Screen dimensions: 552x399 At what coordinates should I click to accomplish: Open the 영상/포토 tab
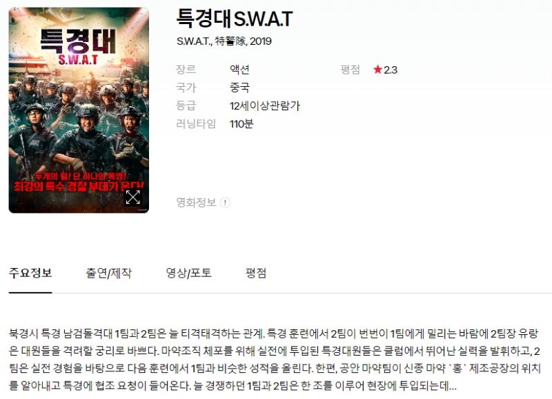click(188, 273)
